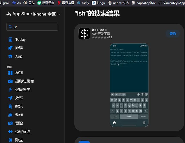The image size is (185, 143).
Task: Select the 健康健美 category
Action: click(x=23, y=90)
